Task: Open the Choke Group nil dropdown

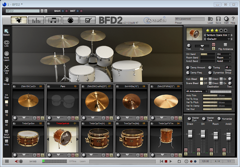Action: (228, 67)
